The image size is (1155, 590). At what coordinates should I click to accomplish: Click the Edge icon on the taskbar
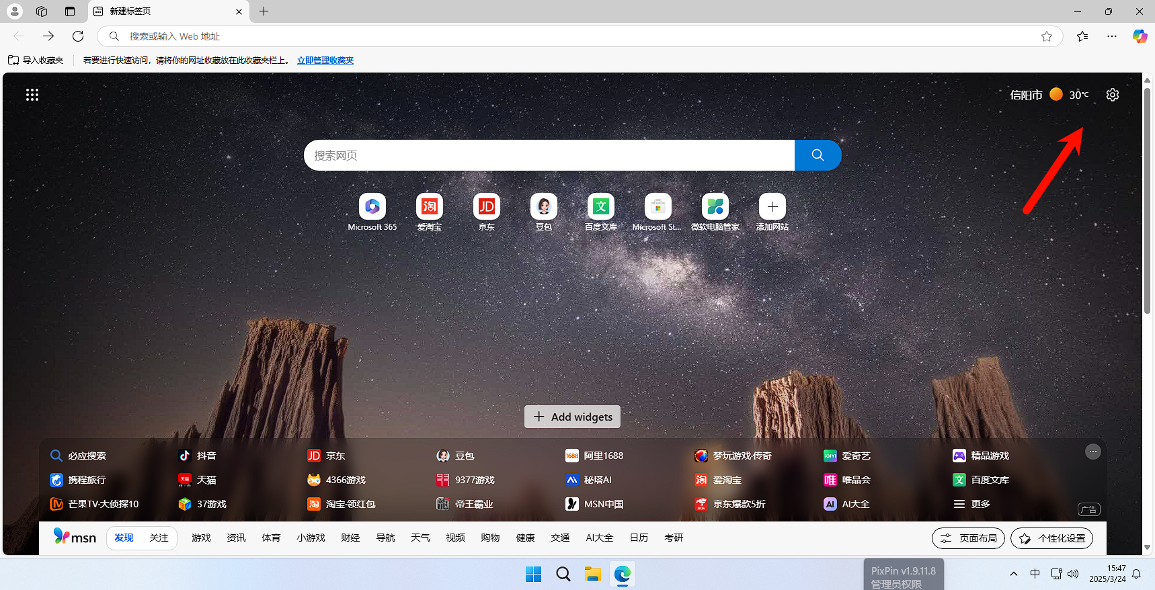coord(623,574)
